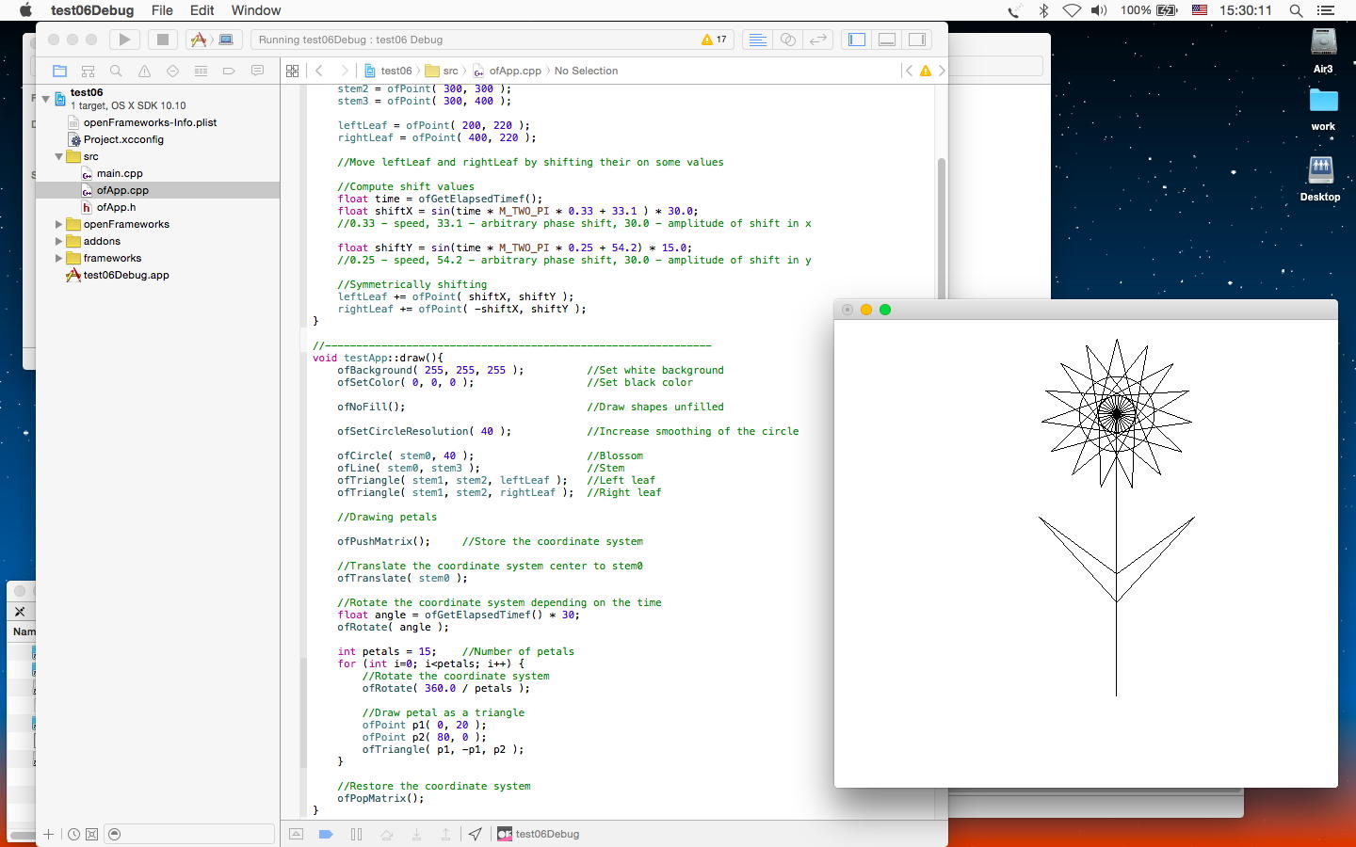The image size is (1356, 847).
Task: Open the Edit menu
Action: coord(202,10)
